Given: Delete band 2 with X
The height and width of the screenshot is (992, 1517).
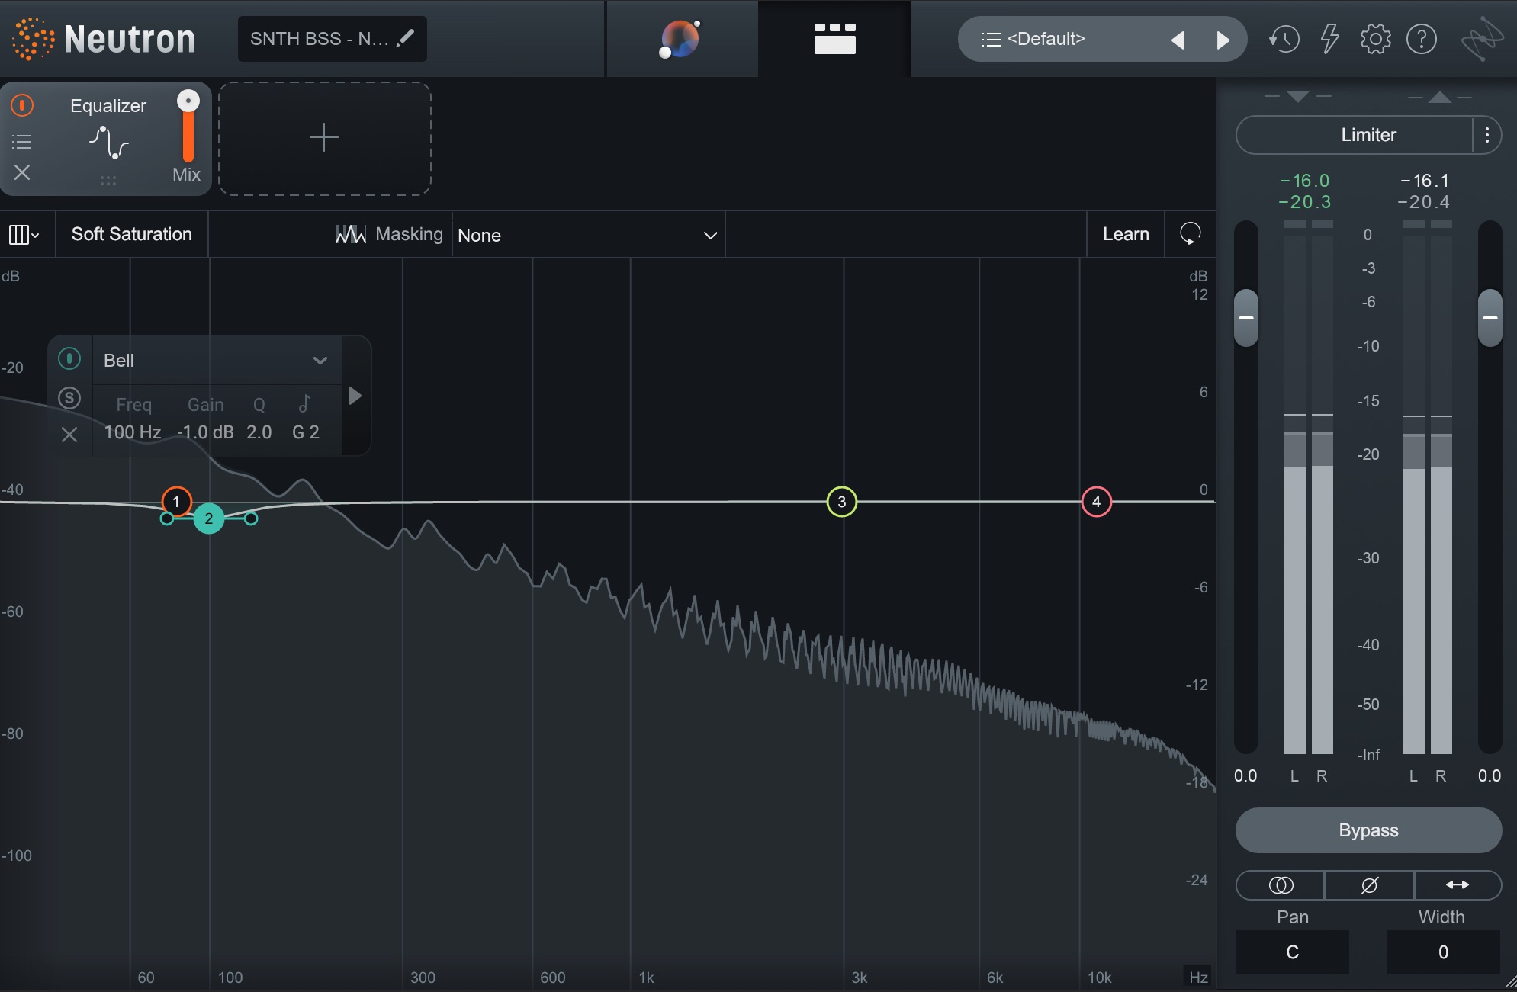Looking at the screenshot, I should point(69,435).
